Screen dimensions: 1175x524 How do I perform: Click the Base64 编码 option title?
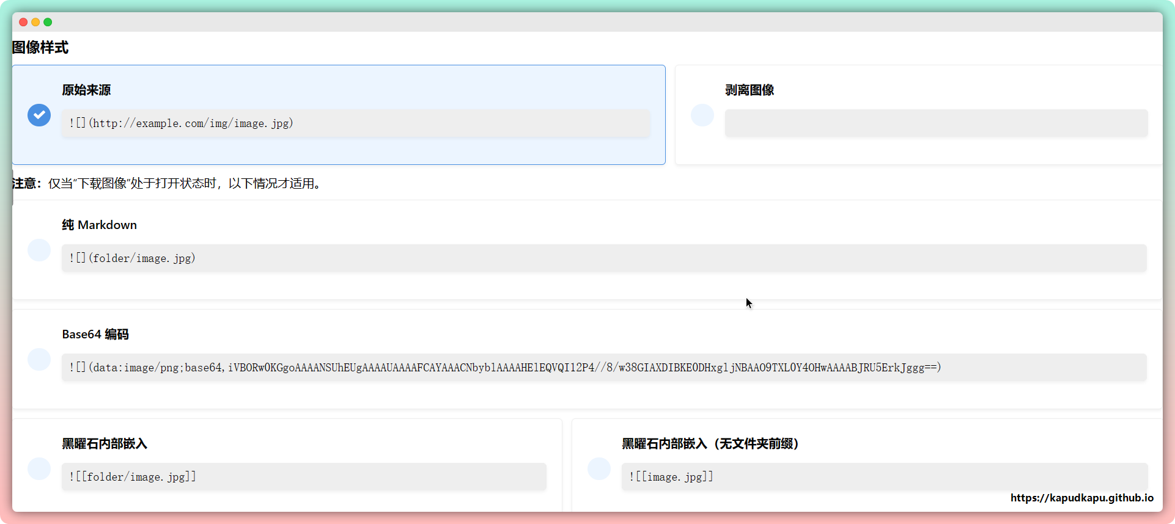pos(95,334)
